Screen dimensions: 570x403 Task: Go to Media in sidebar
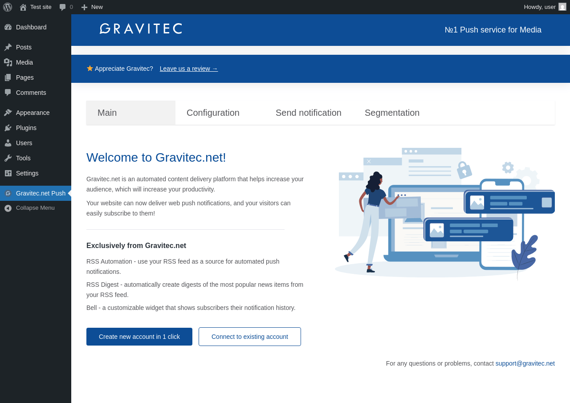click(36, 62)
